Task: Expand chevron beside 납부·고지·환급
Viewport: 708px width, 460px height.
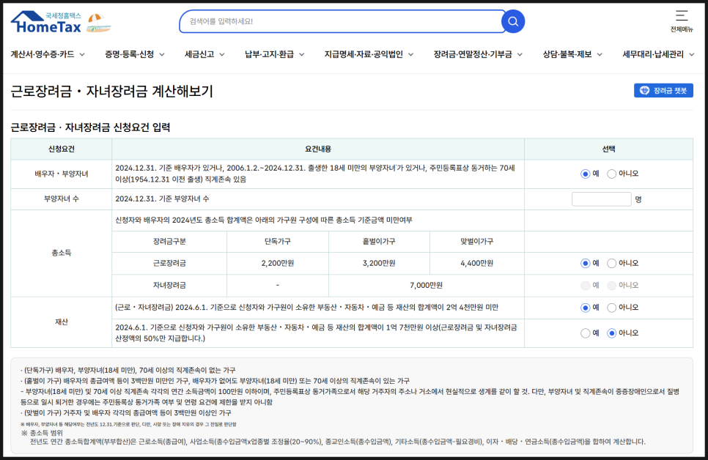Action: pyautogui.click(x=302, y=55)
